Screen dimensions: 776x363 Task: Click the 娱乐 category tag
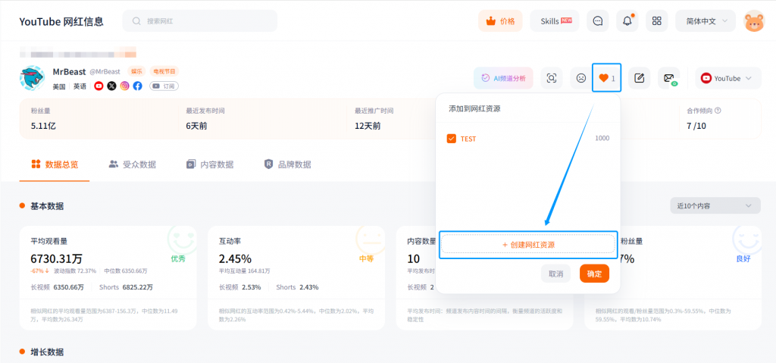pos(136,71)
